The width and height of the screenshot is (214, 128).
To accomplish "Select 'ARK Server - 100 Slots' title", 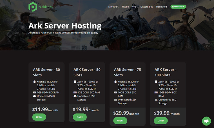I will [x=165, y=72].
